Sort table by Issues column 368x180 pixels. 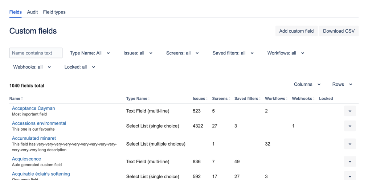click(x=207, y=99)
